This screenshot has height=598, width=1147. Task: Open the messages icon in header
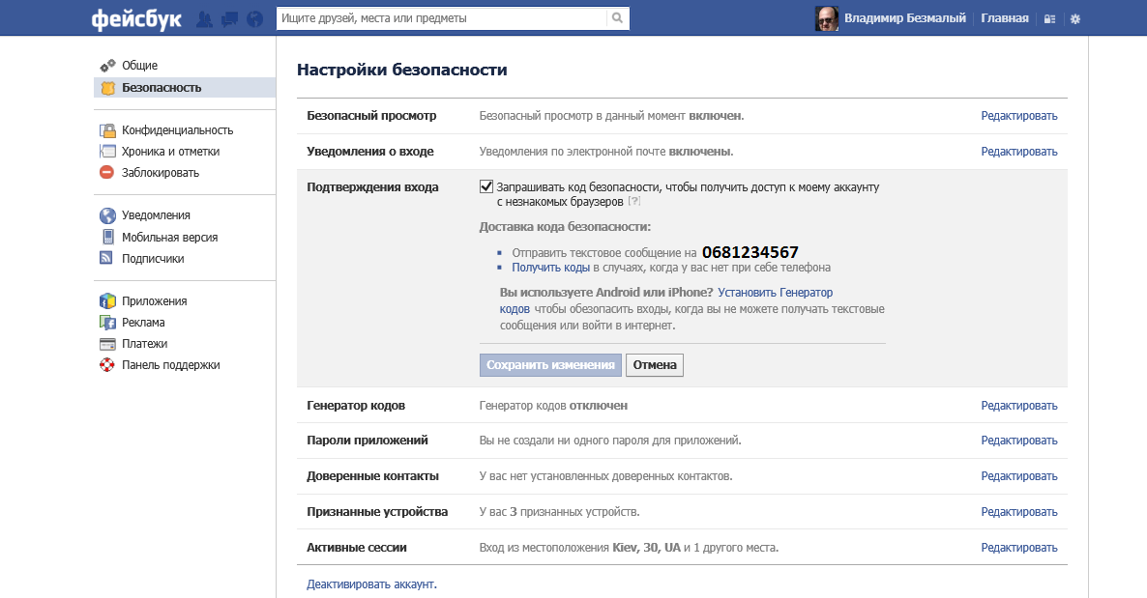coord(230,19)
